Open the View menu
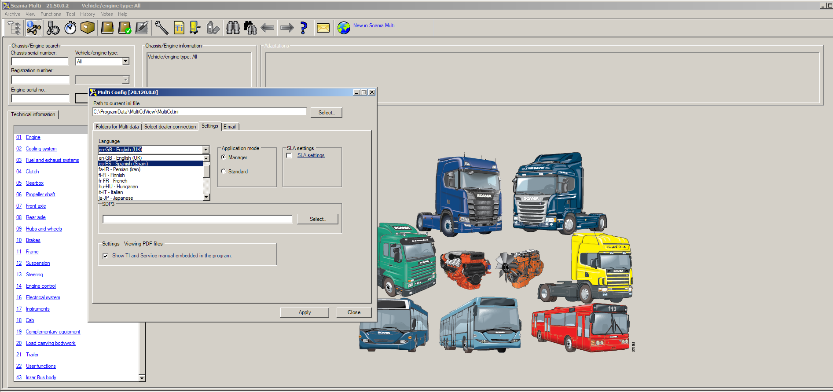The height and width of the screenshot is (392, 833). pyautogui.click(x=30, y=14)
